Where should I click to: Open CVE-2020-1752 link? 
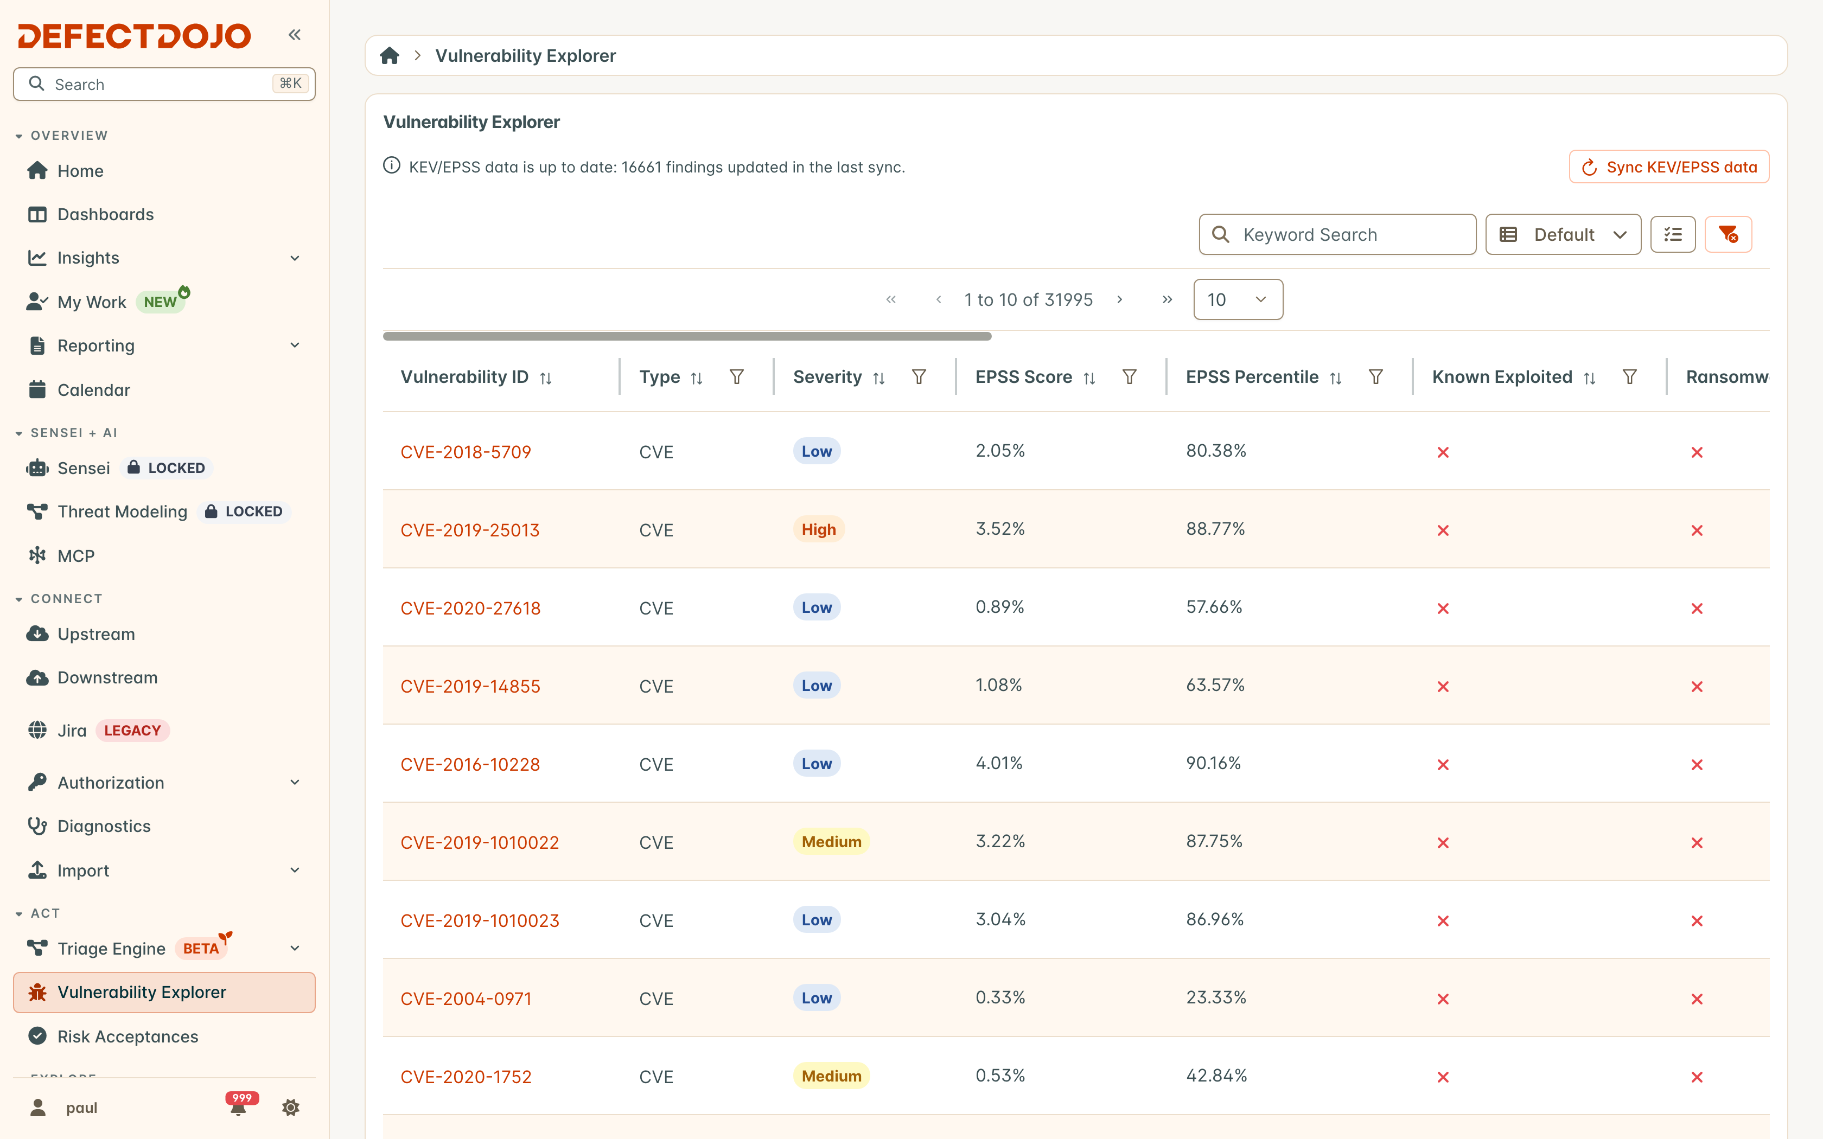(x=466, y=1077)
